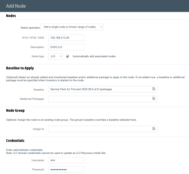This screenshot has height=174, width=189.
Task: Click the Baseline Service Pack for ProLiant field
Action: [102, 89]
